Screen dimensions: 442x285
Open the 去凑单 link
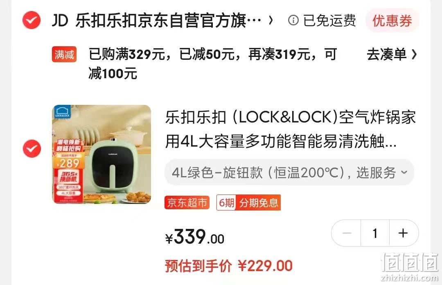pos(386,54)
